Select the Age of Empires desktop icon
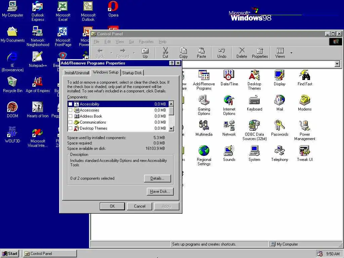344x258 pixels. (38, 84)
